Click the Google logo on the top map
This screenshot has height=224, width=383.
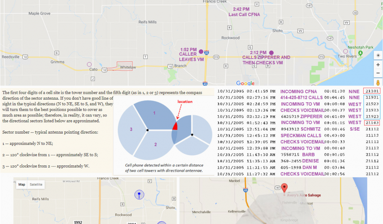pos(245,83)
